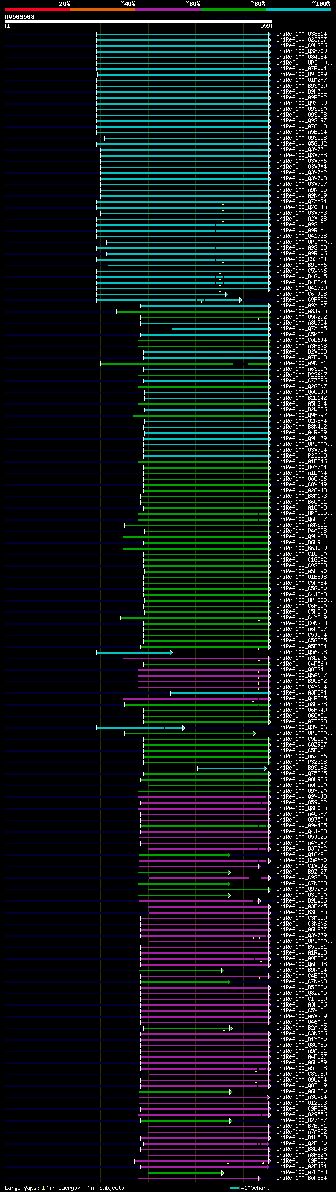This screenshot has height=1192, width=336.
Task: Select hit label UniRef100_A7QUM8
Action: click(301, 126)
